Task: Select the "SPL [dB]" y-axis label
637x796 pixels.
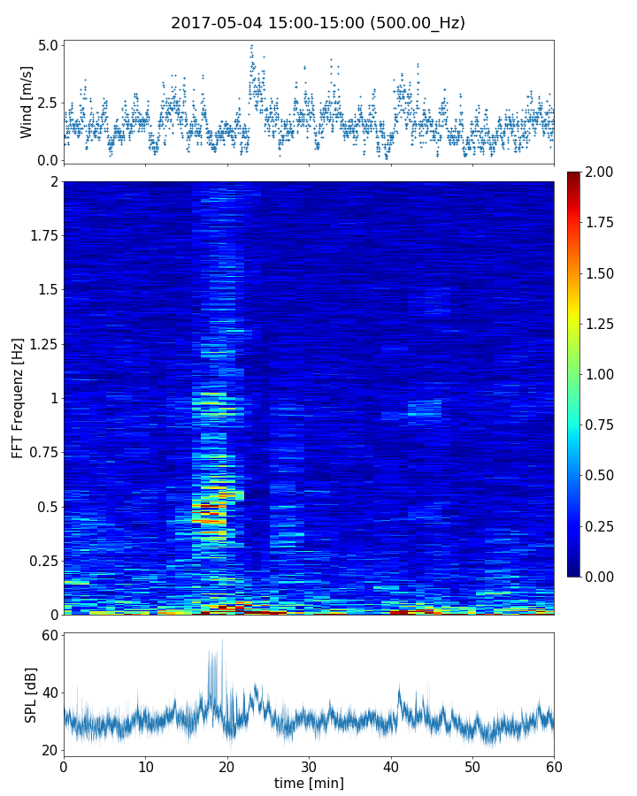Action: coord(31,694)
